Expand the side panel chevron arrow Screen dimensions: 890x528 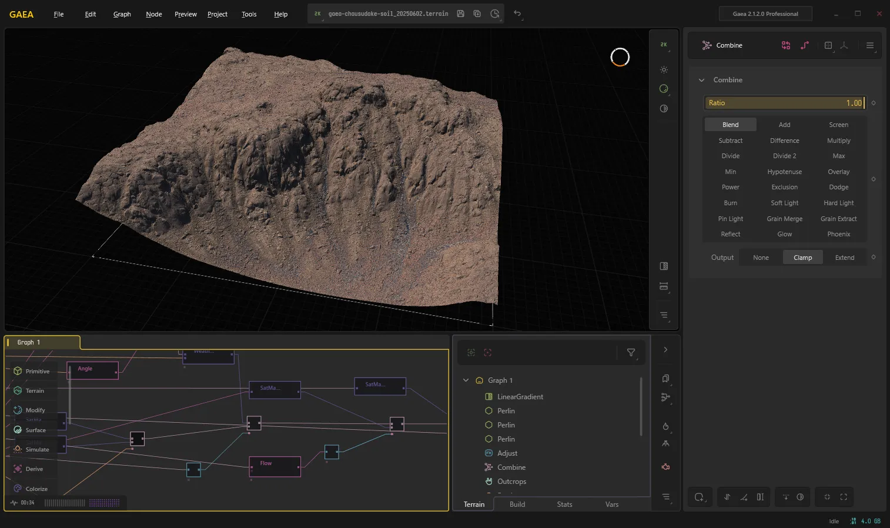[x=665, y=349]
